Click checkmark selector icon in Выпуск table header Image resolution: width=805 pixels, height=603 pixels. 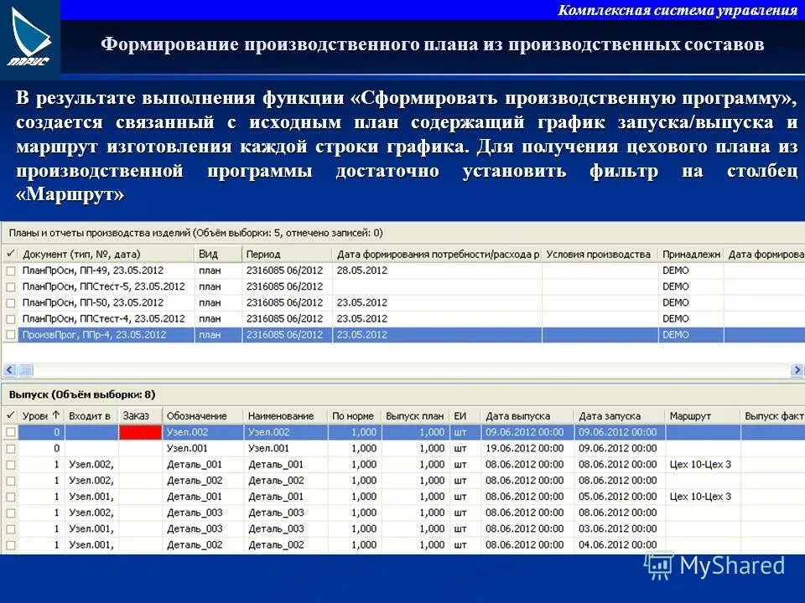(10, 414)
